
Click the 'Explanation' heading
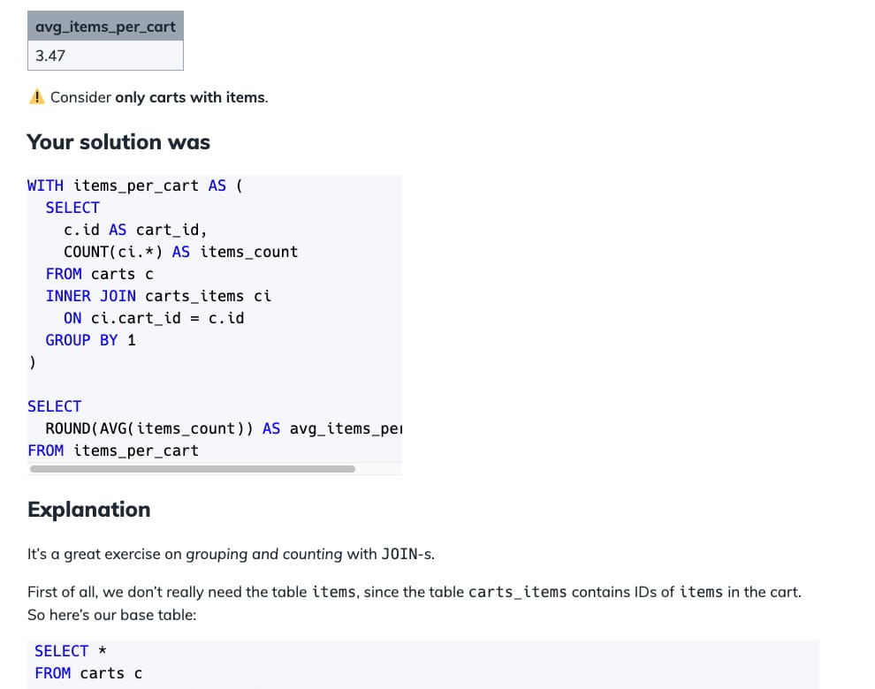88,510
